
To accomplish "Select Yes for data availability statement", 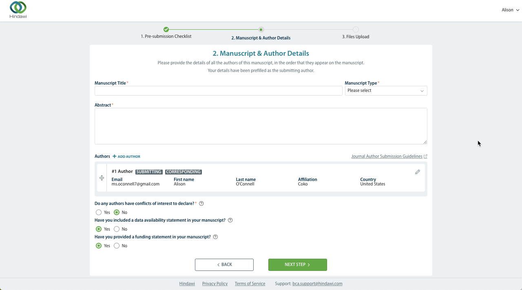I will pyautogui.click(x=99, y=229).
